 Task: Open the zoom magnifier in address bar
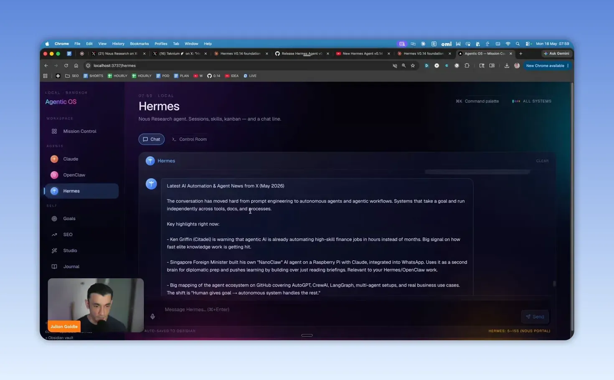(x=403, y=66)
